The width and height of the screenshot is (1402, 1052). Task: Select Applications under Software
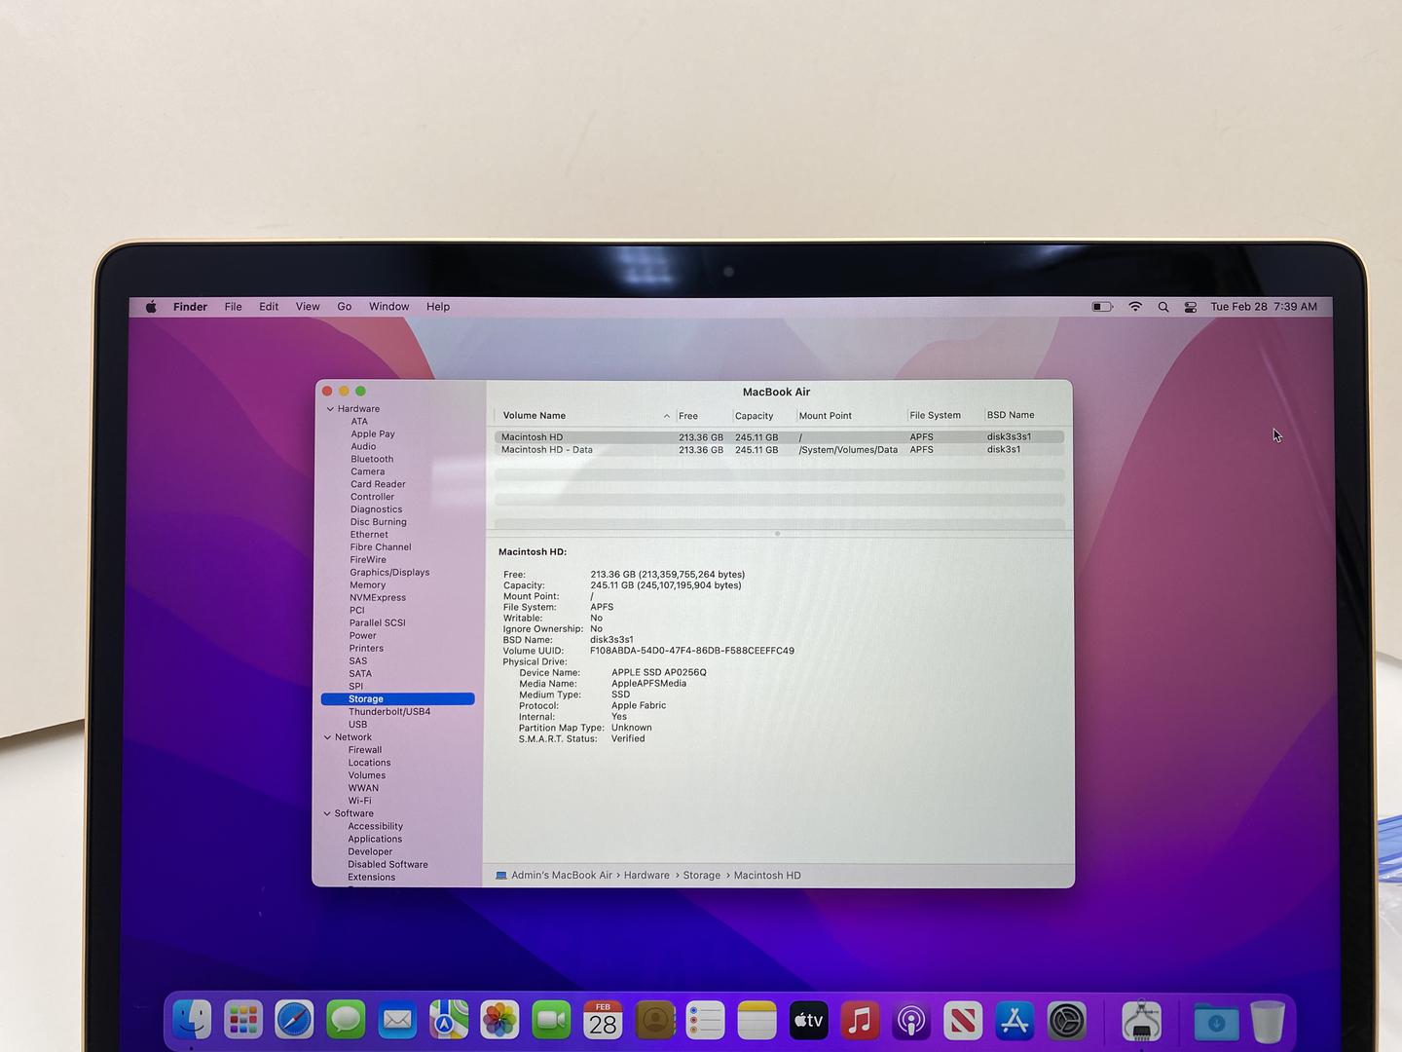pos(375,839)
